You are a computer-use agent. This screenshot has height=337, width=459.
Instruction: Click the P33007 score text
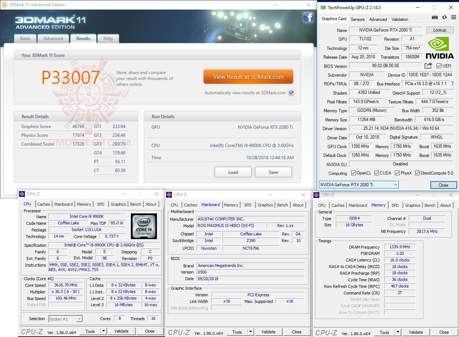[70, 77]
